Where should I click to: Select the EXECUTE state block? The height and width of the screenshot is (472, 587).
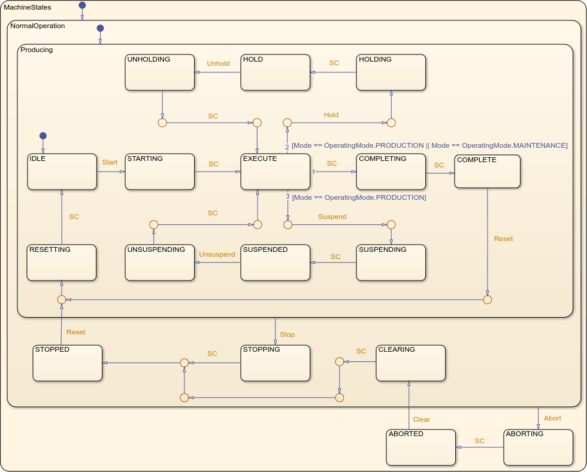276,172
